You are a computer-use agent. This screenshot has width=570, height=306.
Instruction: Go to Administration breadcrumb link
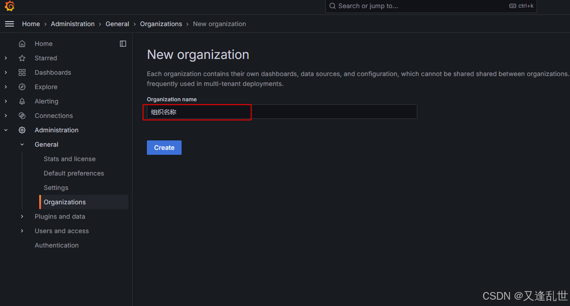pyautogui.click(x=73, y=24)
